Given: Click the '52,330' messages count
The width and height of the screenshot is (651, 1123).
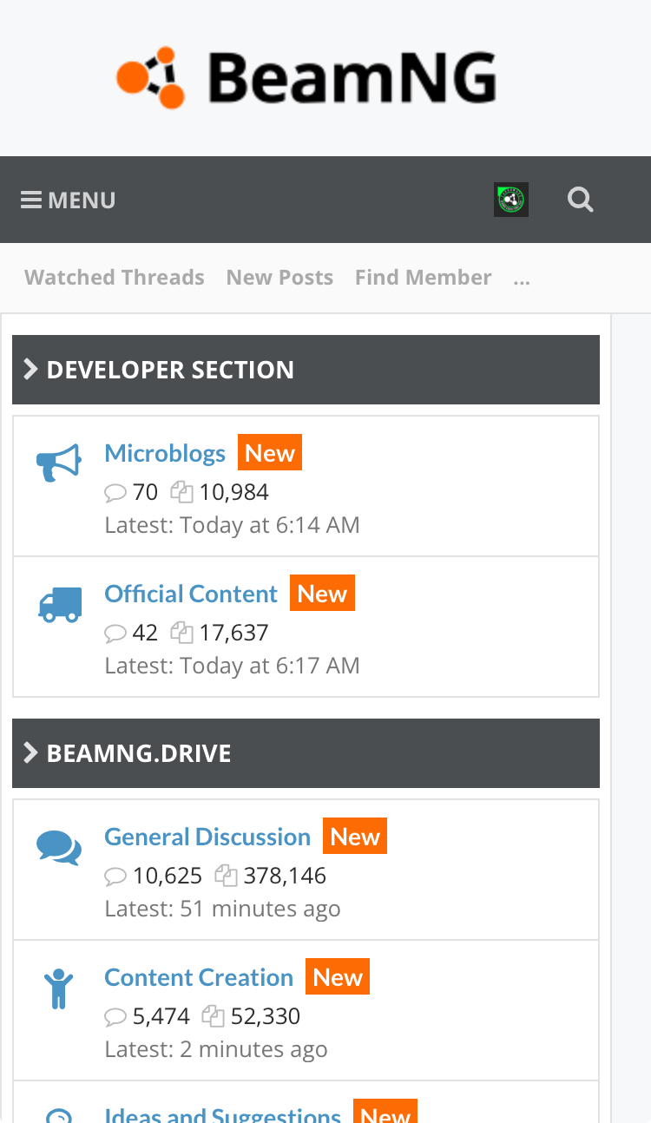Looking at the screenshot, I should coord(266,1016).
